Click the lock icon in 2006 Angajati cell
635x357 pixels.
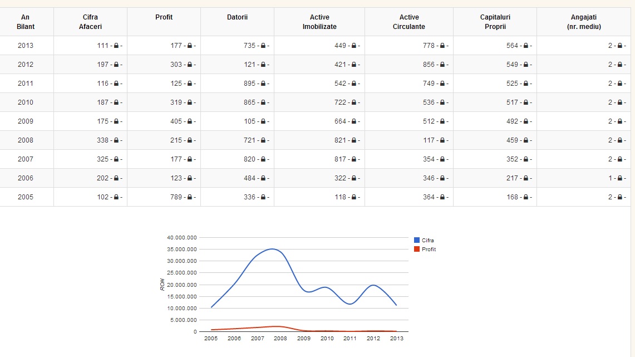619,178
